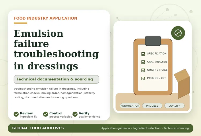
Task: Click the Ingredient selection footer text
Action: 147,128
